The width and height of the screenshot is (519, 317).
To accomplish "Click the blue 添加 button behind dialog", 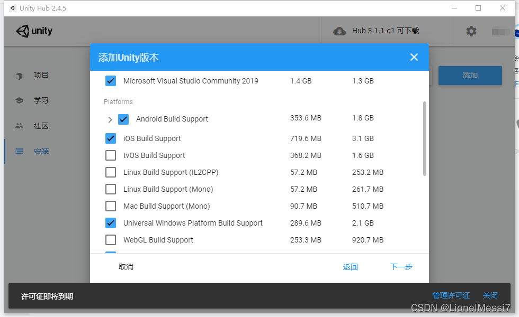I will [470, 75].
